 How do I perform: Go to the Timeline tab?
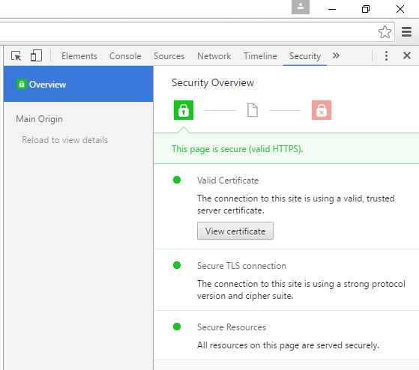[260, 56]
